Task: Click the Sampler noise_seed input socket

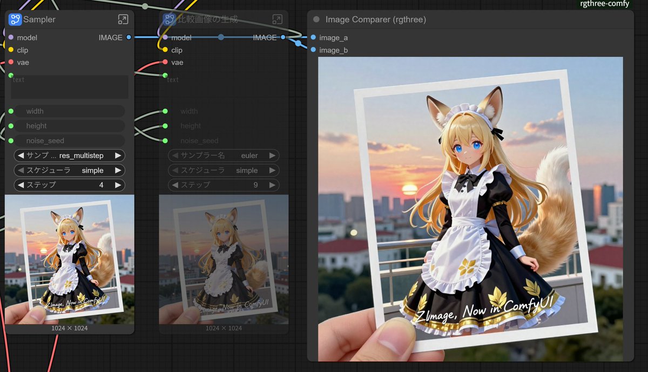Action: point(11,140)
